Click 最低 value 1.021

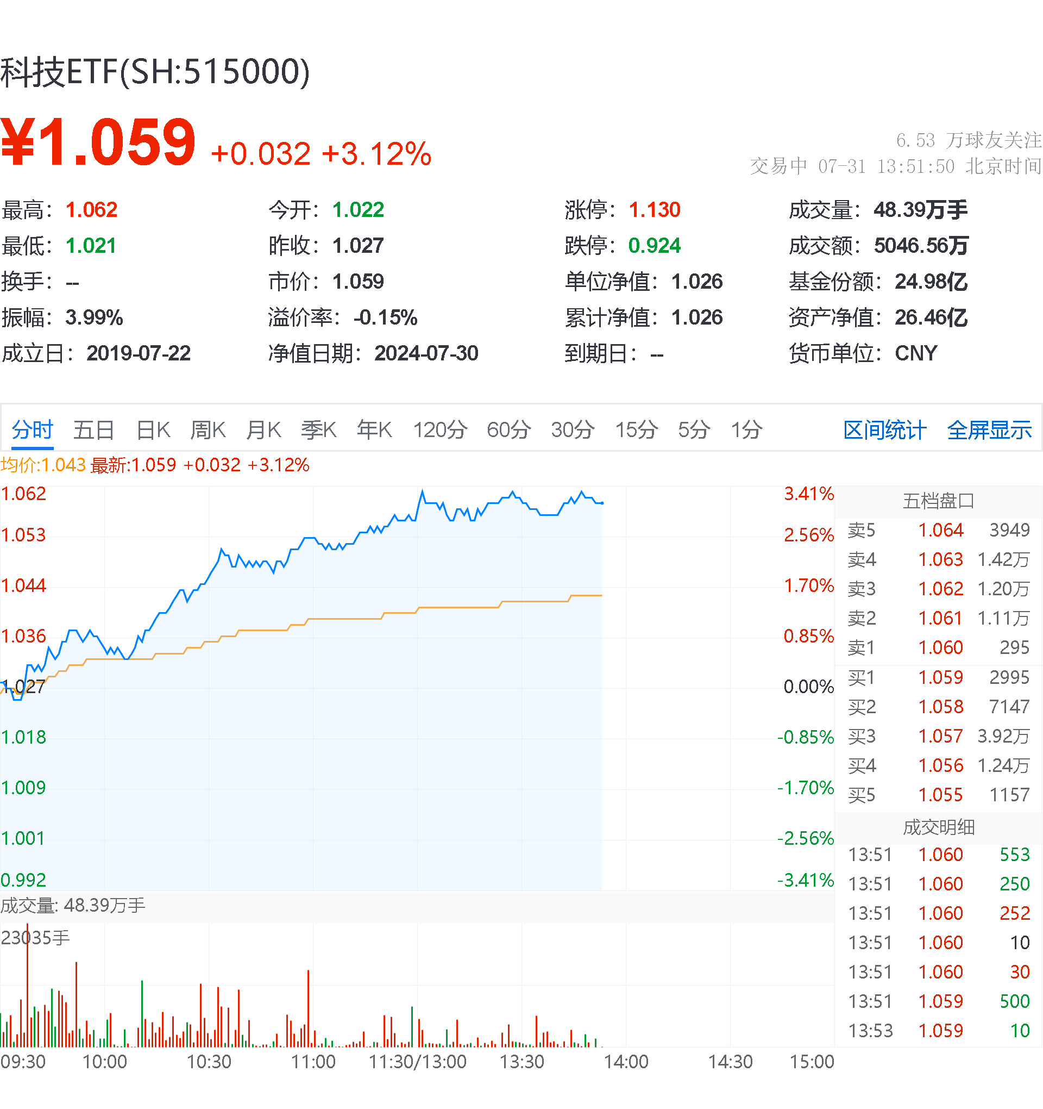(x=91, y=246)
